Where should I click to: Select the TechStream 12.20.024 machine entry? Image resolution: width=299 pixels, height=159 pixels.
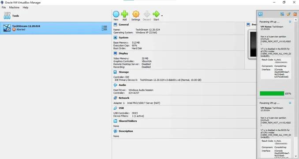[56, 28]
